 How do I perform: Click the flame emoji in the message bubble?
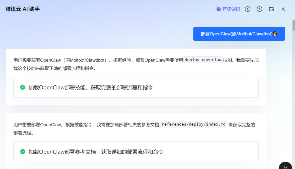coord(275,34)
